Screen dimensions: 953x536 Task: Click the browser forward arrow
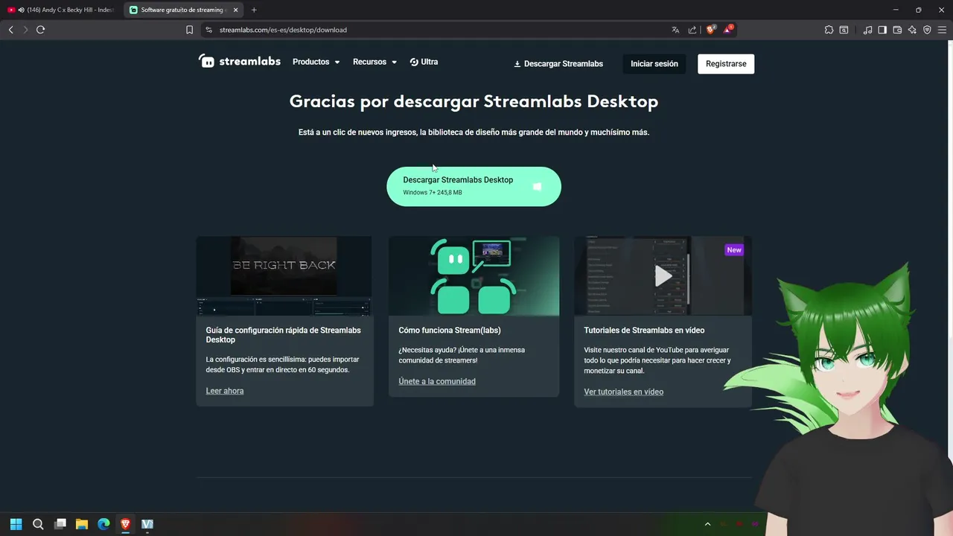click(25, 30)
